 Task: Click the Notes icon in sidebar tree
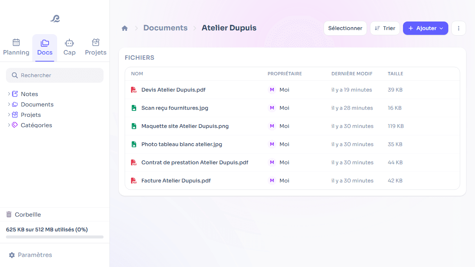[15, 94]
